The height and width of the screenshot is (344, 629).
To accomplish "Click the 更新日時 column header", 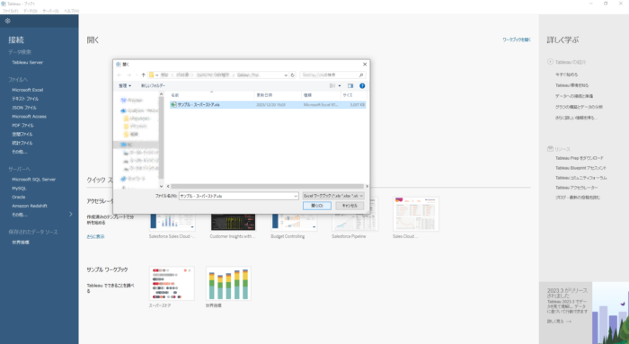I will pos(264,95).
